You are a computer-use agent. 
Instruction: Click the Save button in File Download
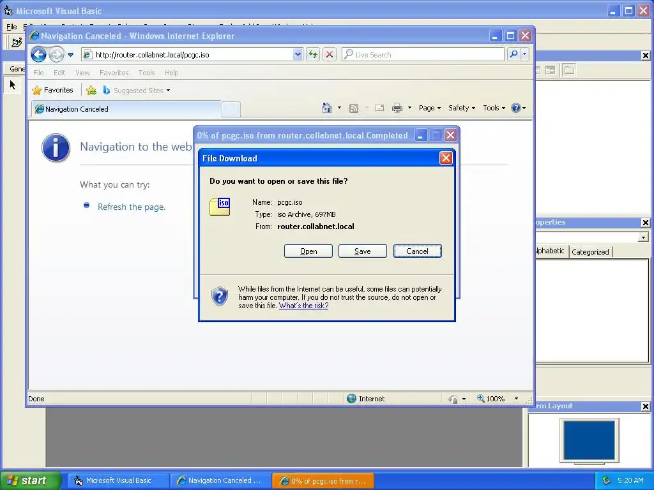[x=363, y=251]
